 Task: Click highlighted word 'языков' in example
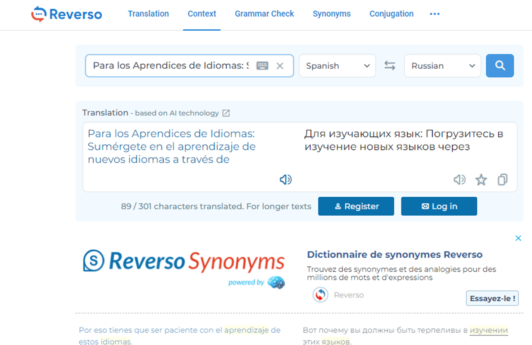tap(336, 341)
